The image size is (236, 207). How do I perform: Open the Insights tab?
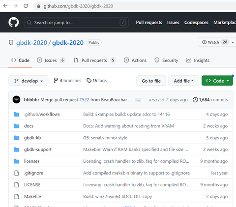click(x=198, y=60)
